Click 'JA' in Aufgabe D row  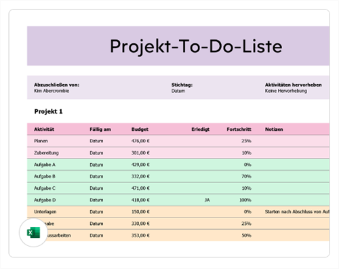tap(207, 200)
